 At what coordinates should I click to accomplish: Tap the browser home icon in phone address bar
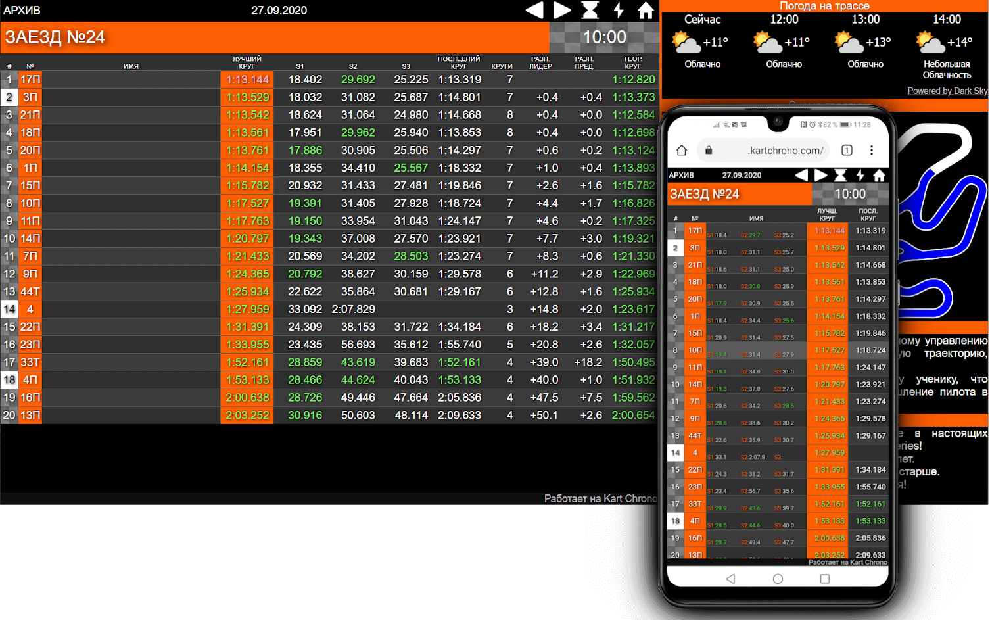[682, 151]
